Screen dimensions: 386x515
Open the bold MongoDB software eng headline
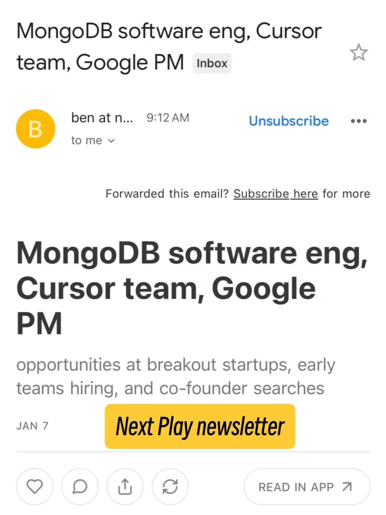tap(192, 288)
